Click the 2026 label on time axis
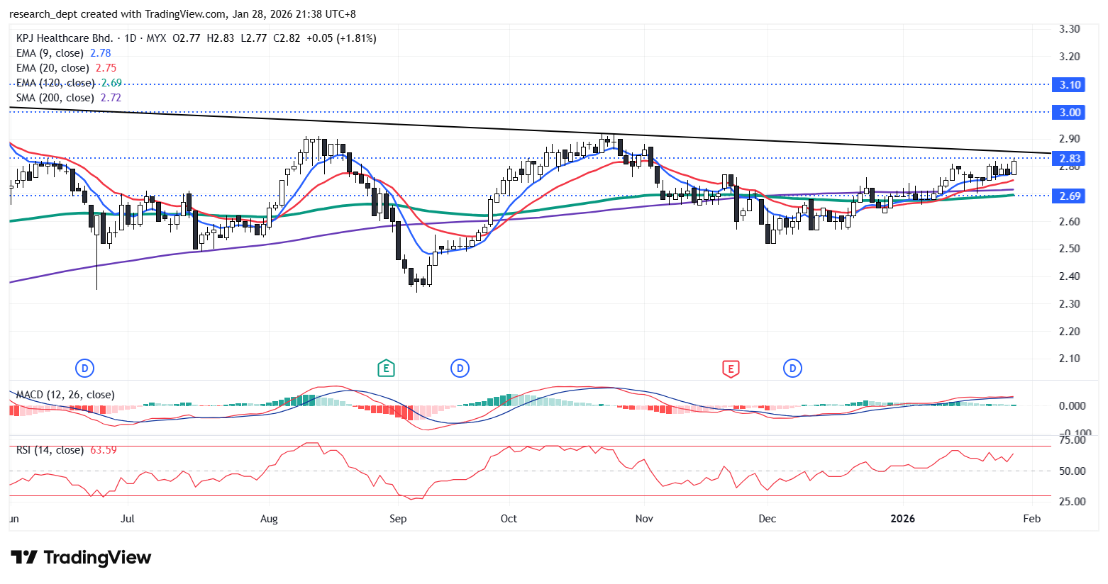The height and width of the screenshot is (584, 1108). tap(902, 519)
